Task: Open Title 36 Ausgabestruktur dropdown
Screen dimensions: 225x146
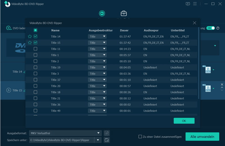Action: (x=97, y=105)
